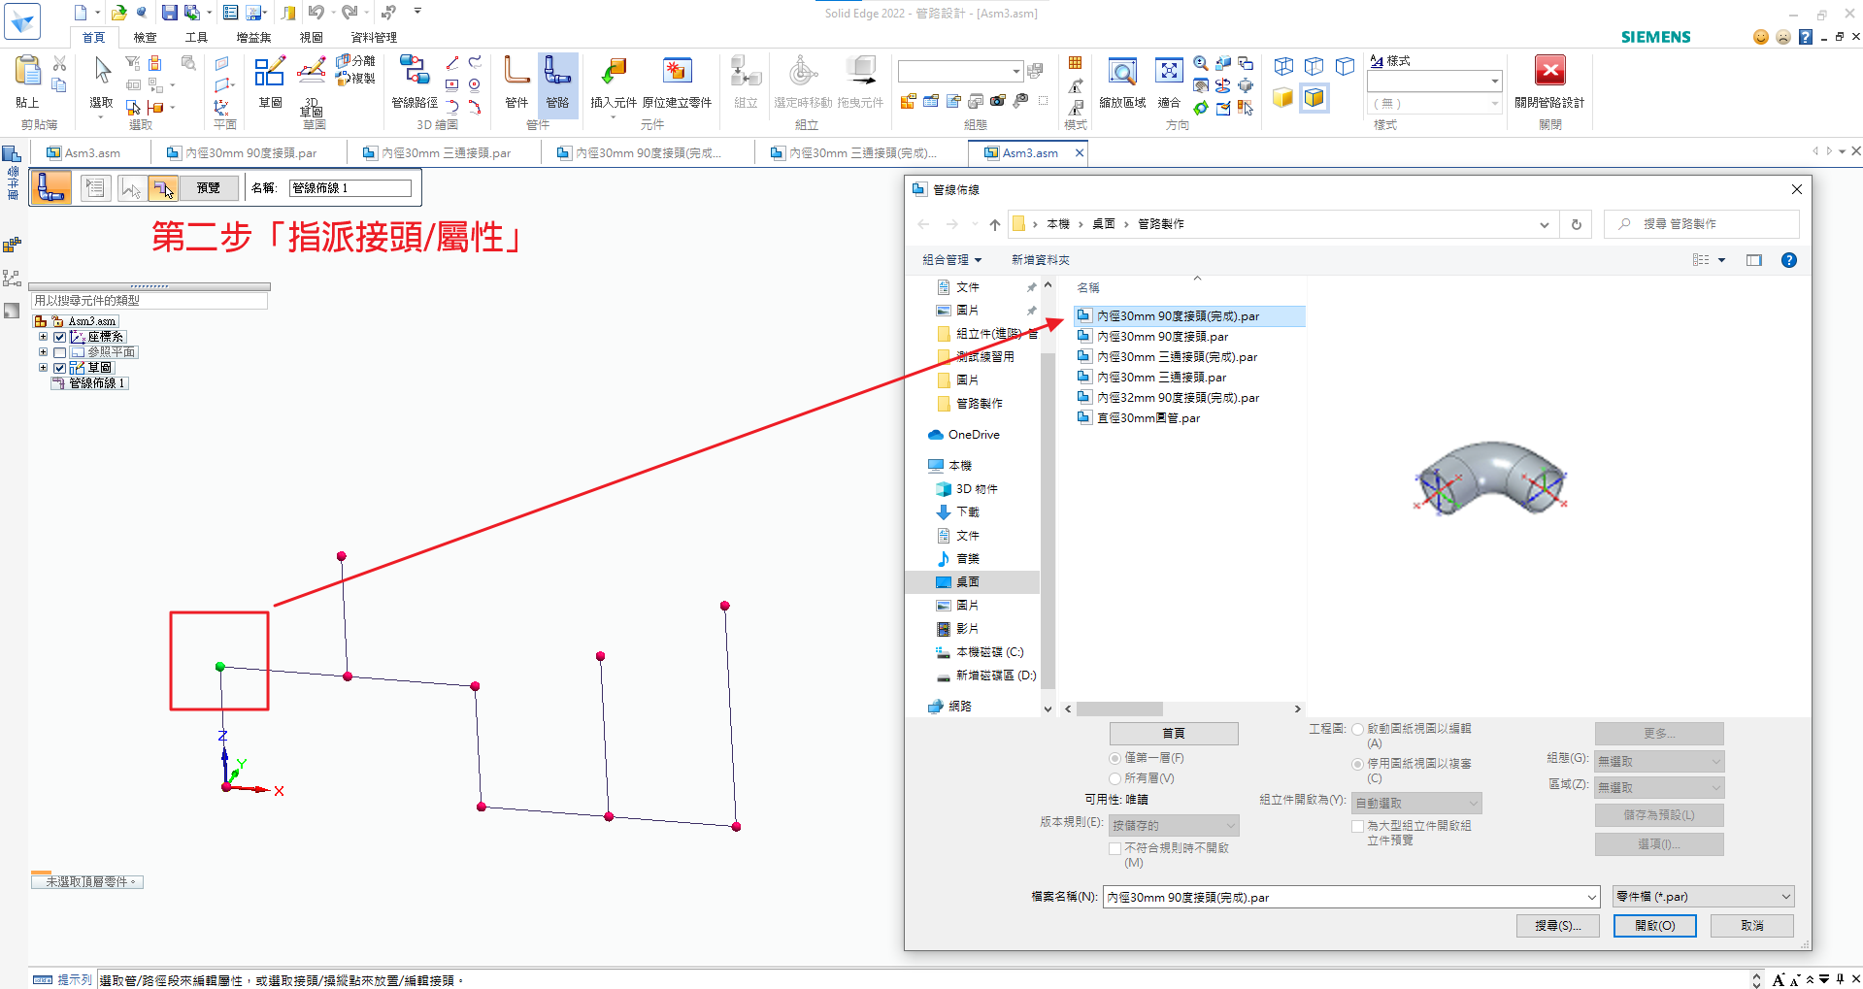The width and height of the screenshot is (1863, 989).
Task: Click the blue help question icon in dialog
Action: point(1789,260)
